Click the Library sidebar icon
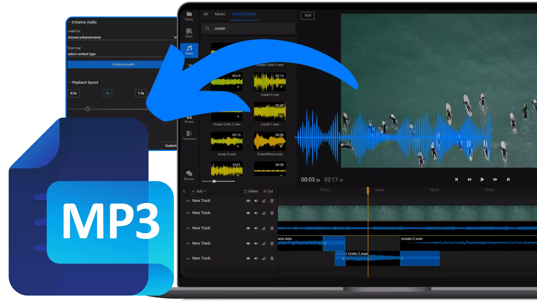This screenshot has height=302, width=537. [189, 16]
